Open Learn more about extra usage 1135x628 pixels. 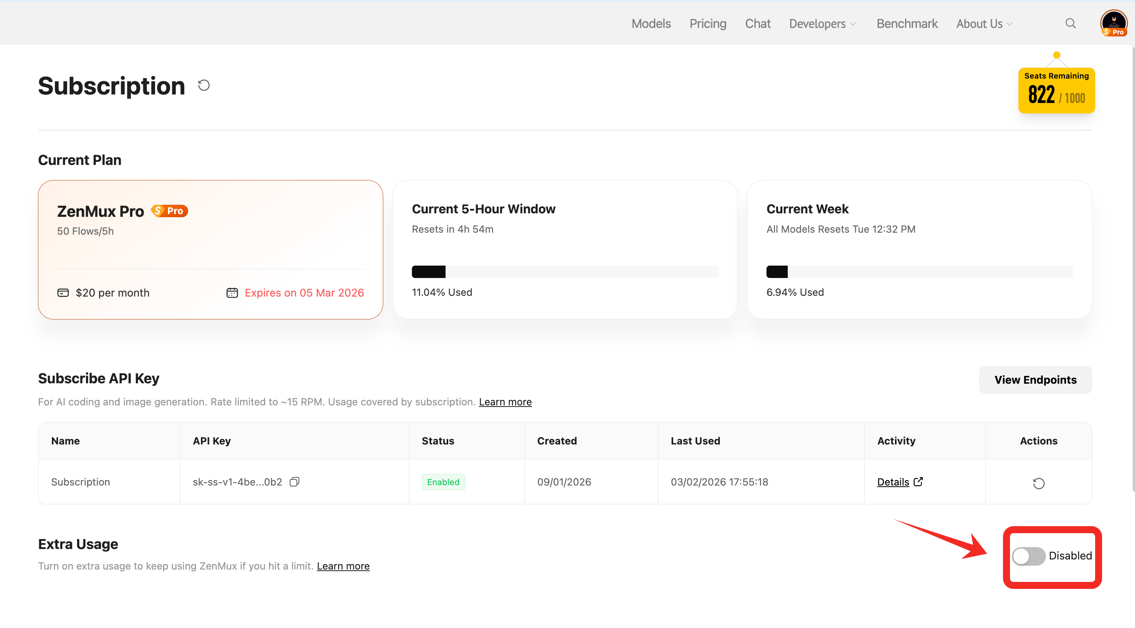[x=343, y=566]
